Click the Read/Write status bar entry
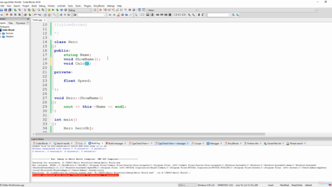This screenshot has height=187, width=332. [297, 185]
